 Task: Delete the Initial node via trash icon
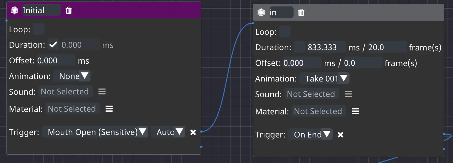[69, 10]
